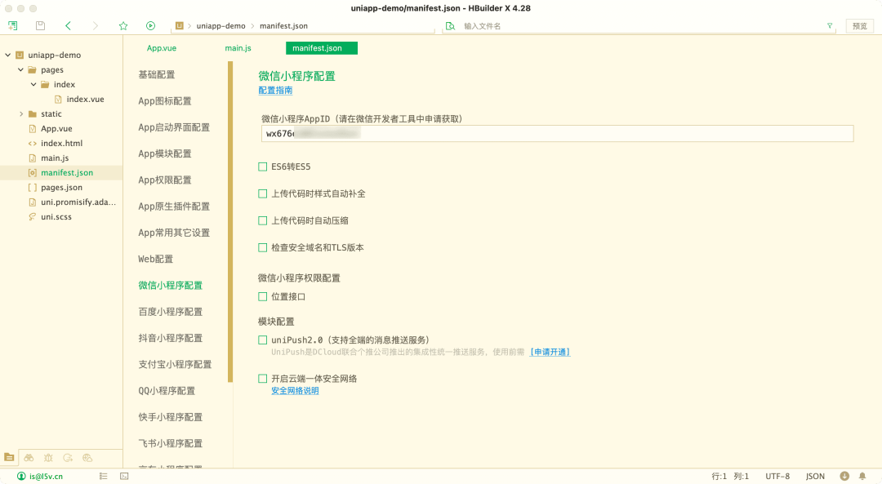Screen dimensions: 882x484
Task: Open the 配置指南 link
Action: click(x=275, y=90)
